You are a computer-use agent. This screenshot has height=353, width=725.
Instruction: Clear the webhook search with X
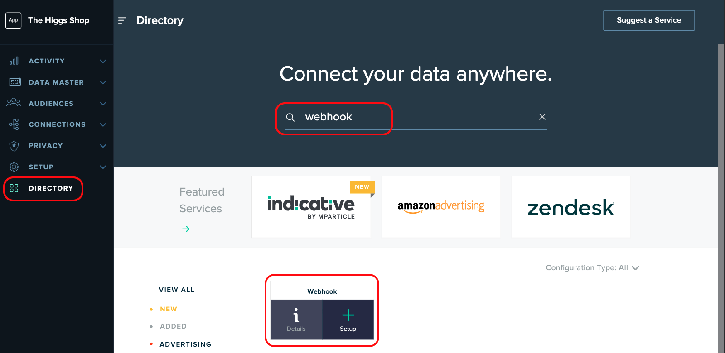(x=542, y=117)
